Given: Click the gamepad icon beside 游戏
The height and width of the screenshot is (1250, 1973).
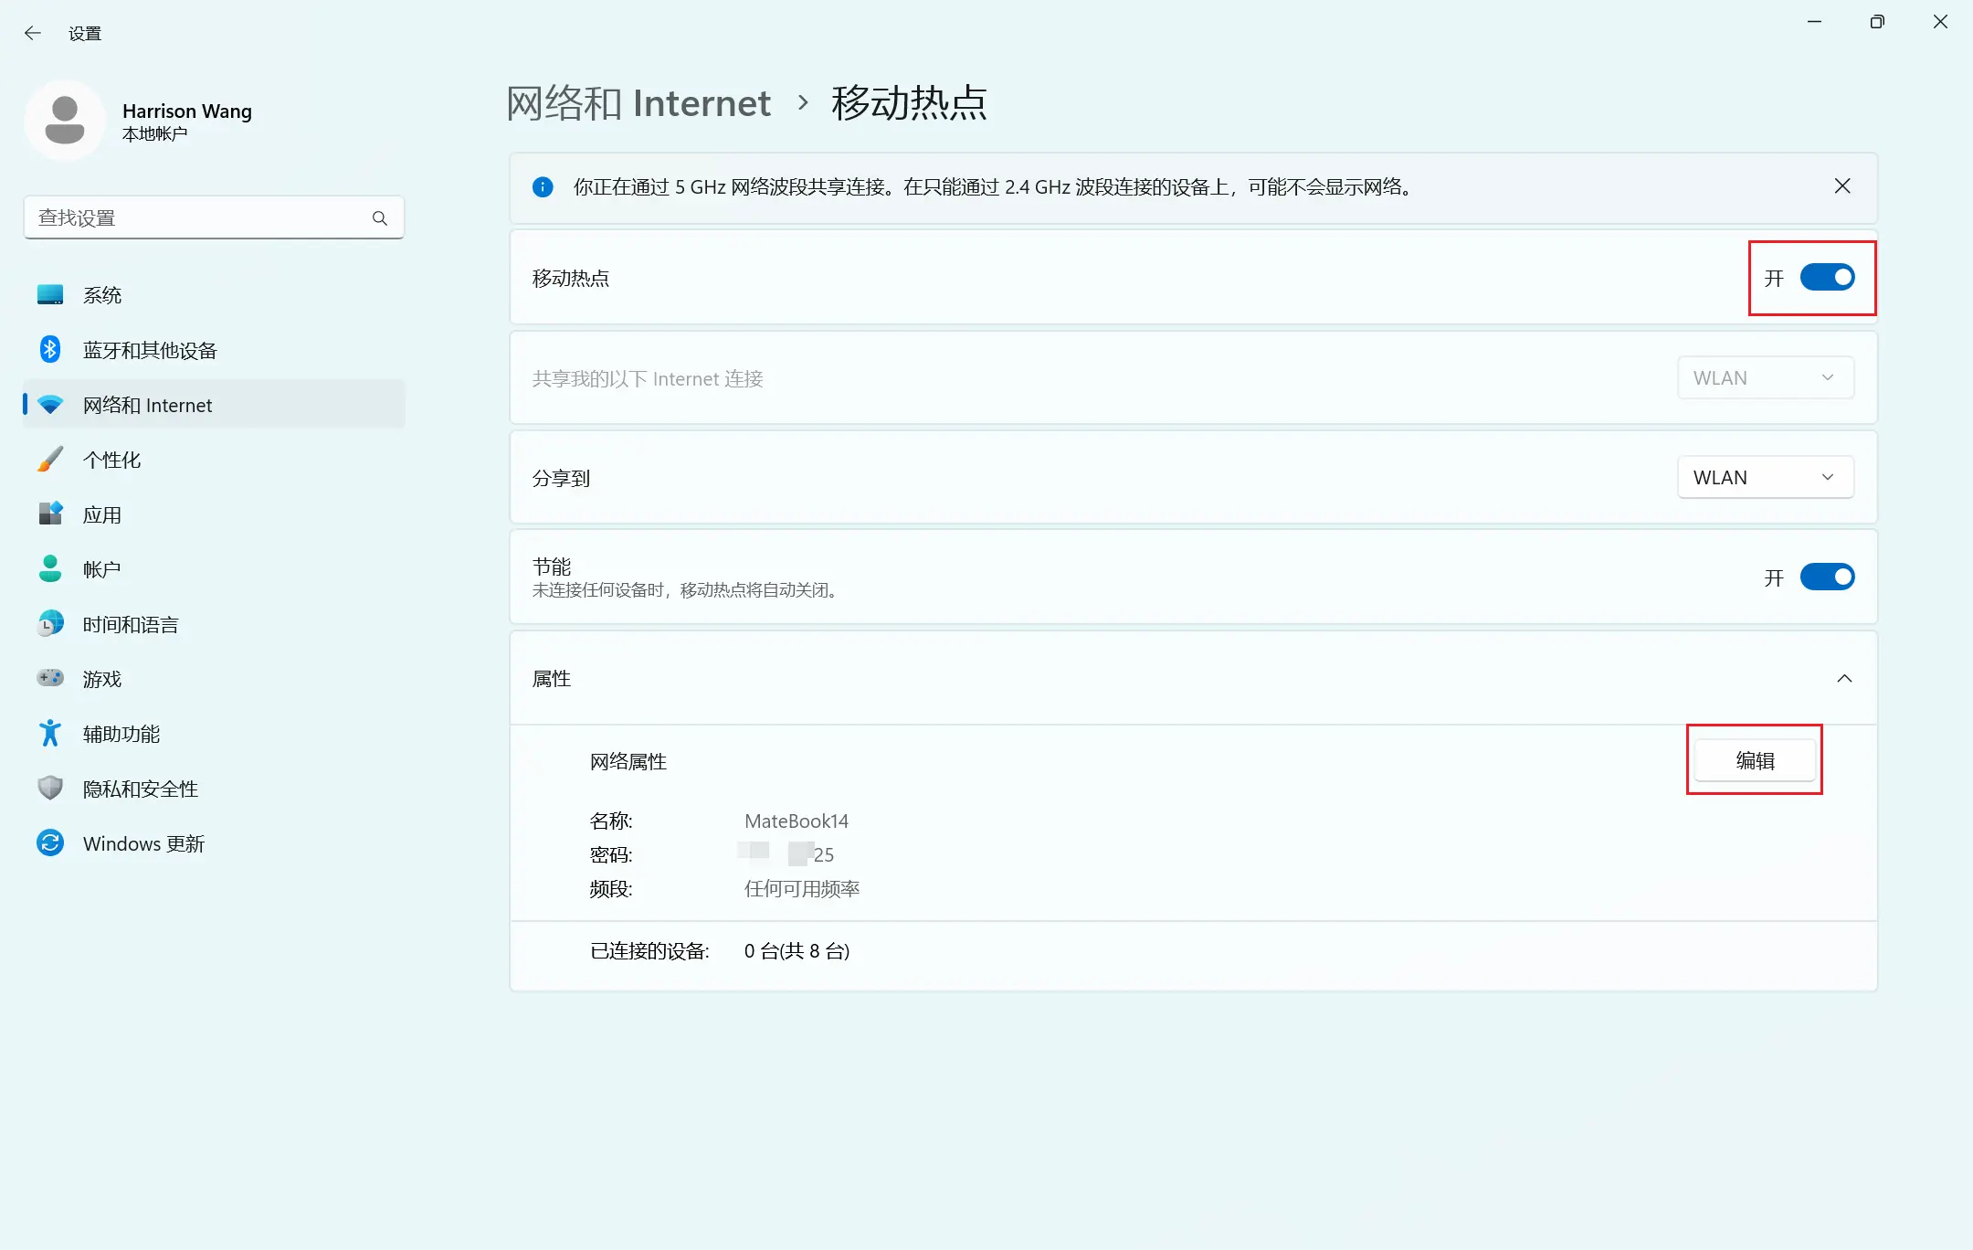Looking at the screenshot, I should coord(50,679).
